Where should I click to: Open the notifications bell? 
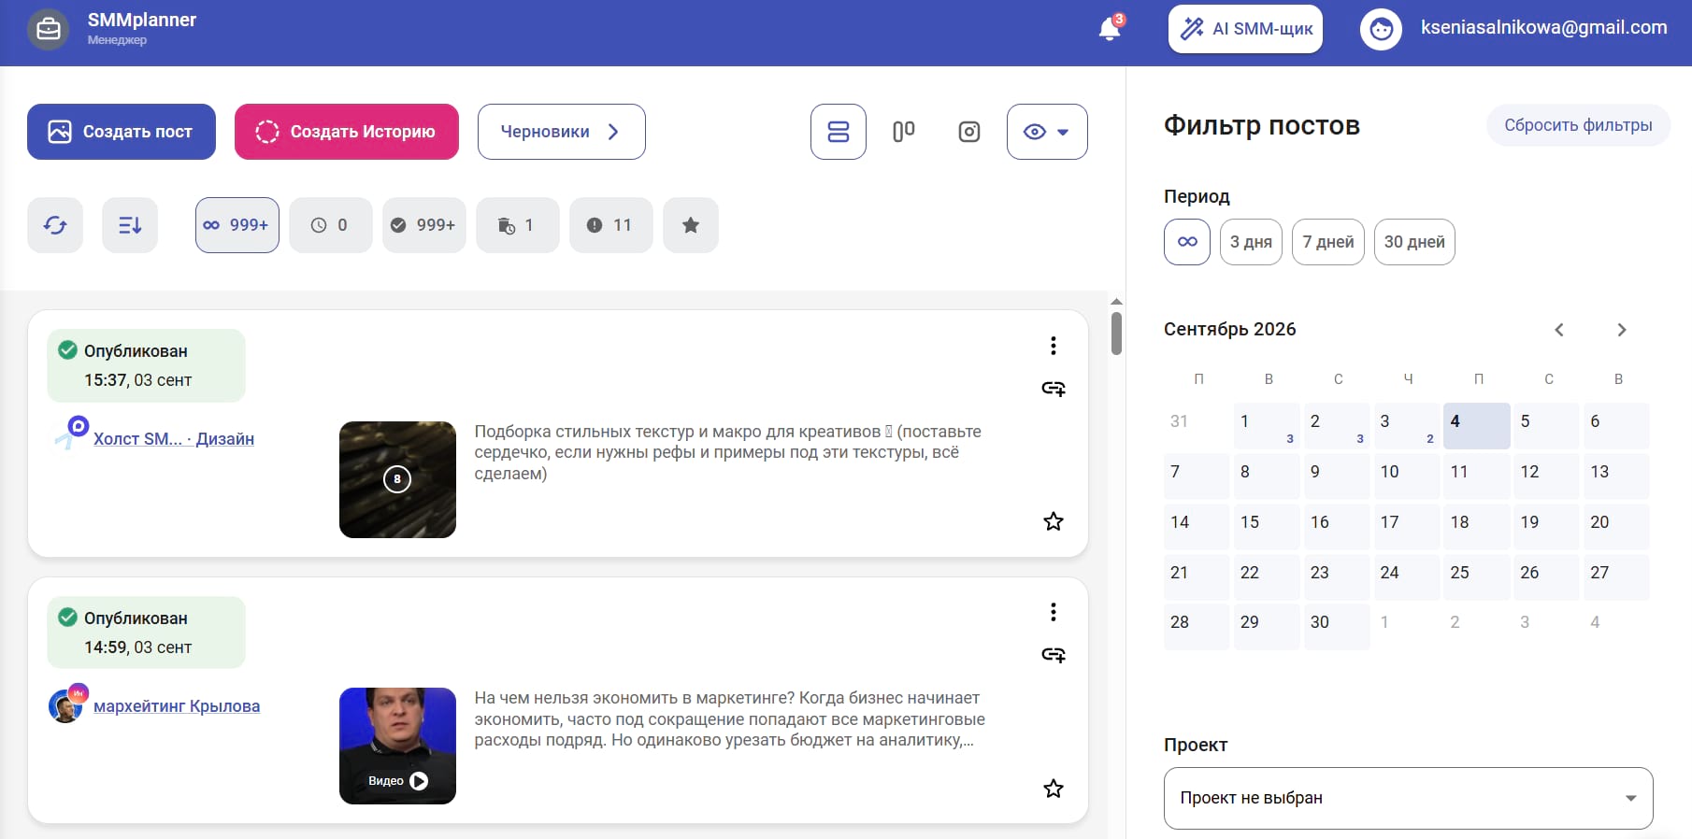pos(1110,28)
